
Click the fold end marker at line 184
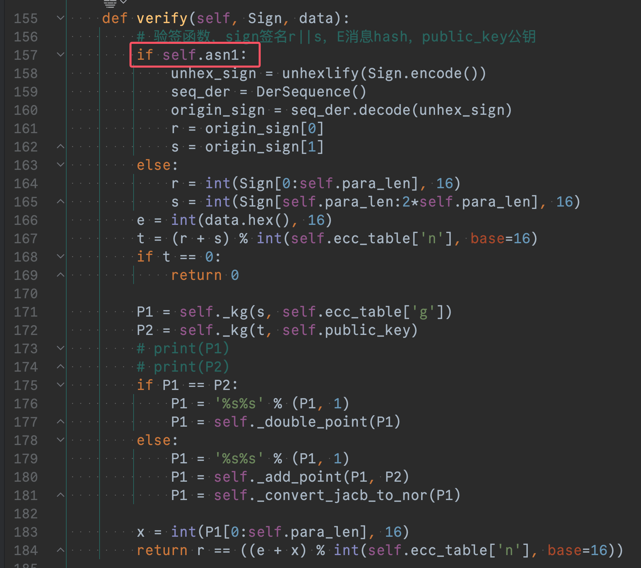pyautogui.click(x=60, y=550)
